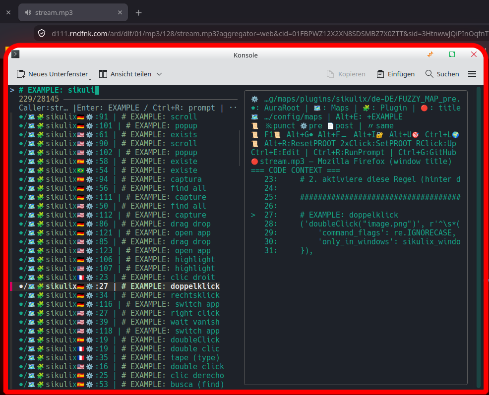Select row ':111 | # EXAMPLE: capture'
This screenshot has width=489, height=395.
point(112,197)
